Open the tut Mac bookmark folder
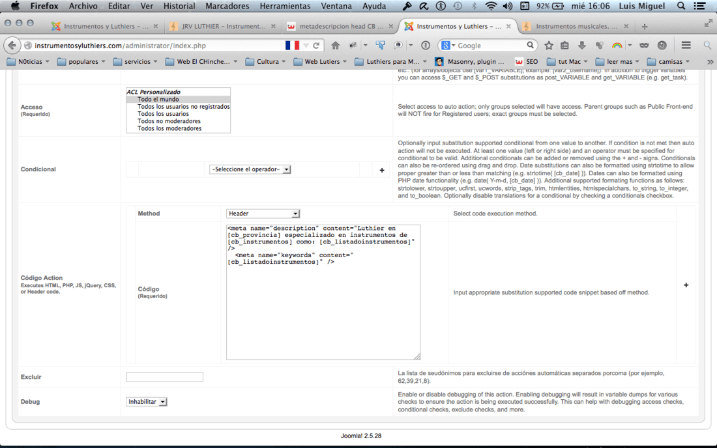This screenshot has height=448, width=717. coord(567,62)
